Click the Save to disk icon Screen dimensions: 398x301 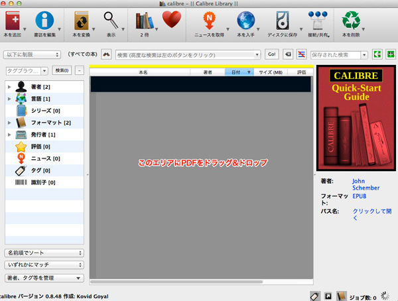tap(283, 21)
